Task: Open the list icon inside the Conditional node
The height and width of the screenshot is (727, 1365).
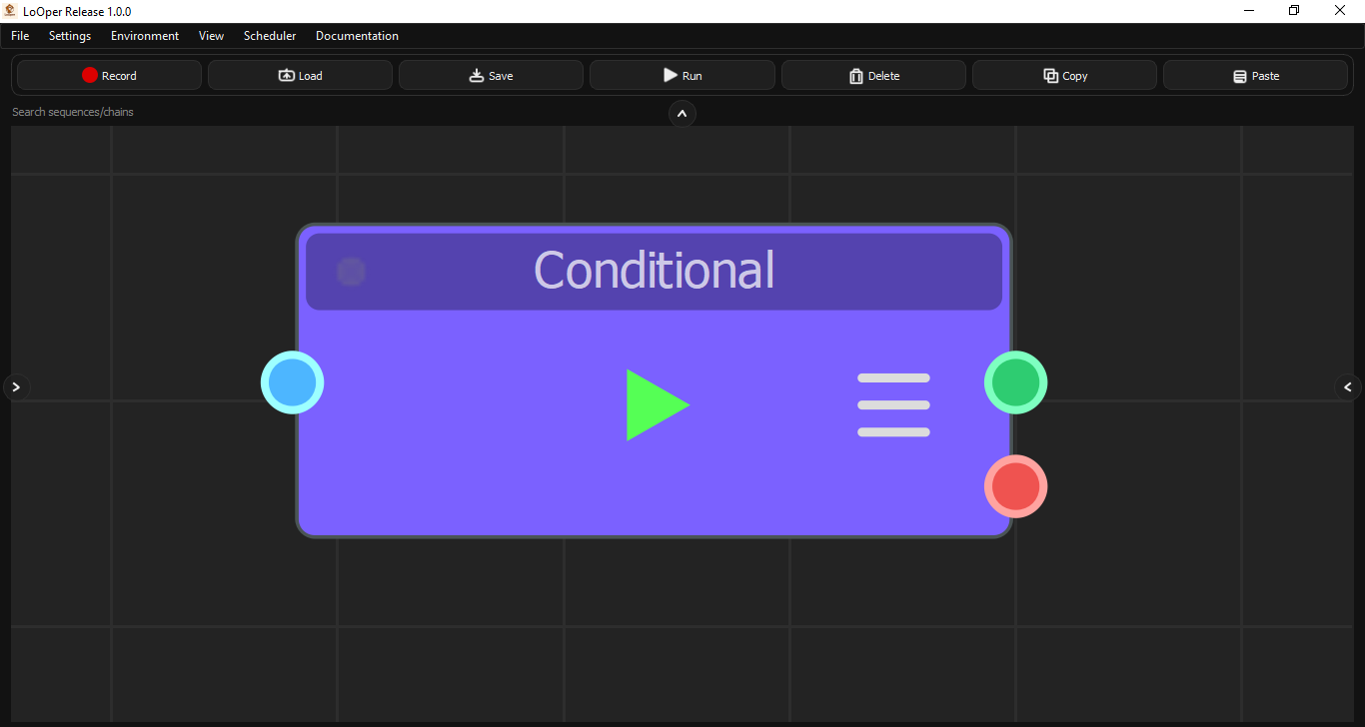Action: tap(892, 404)
